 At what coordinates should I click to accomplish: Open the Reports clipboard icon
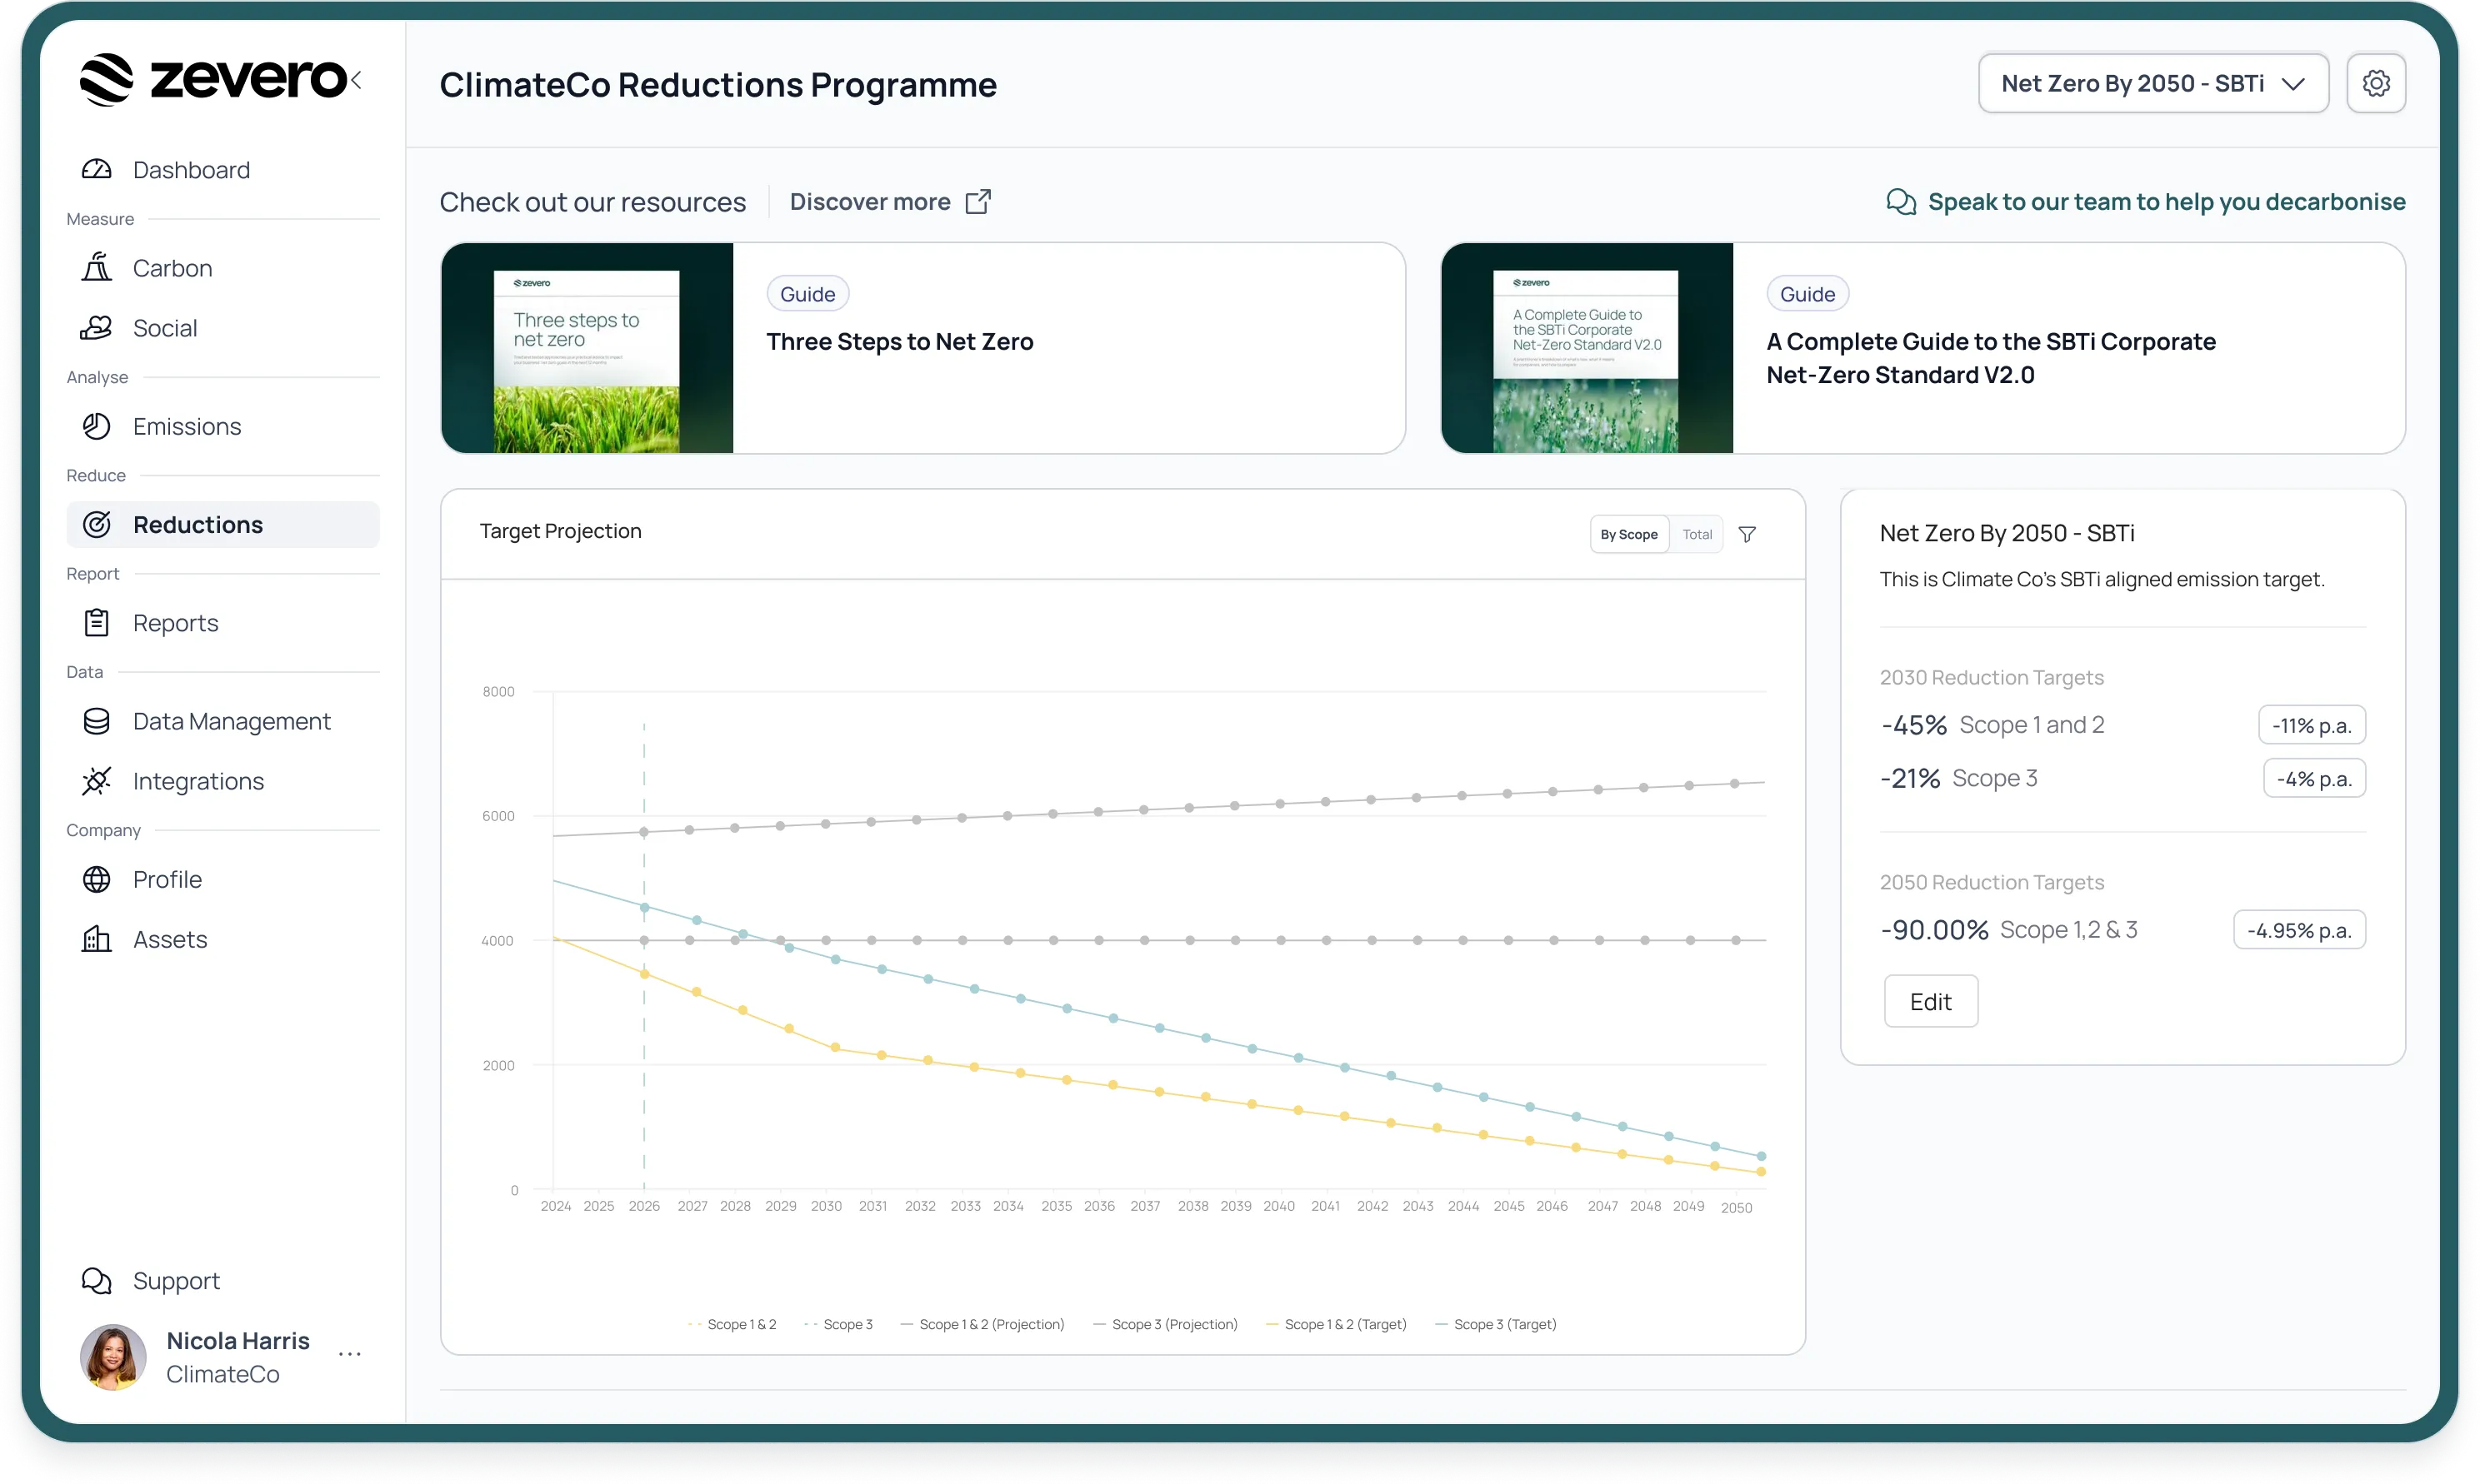(x=96, y=623)
